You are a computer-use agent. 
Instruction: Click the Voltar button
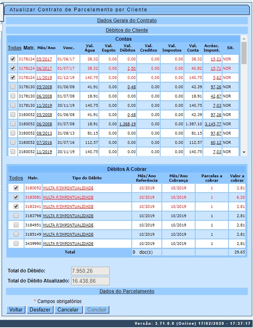(x=16, y=310)
